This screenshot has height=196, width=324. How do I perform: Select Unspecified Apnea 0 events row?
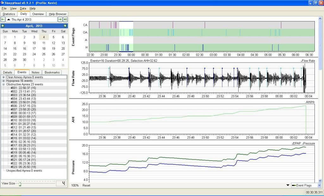click(x=24, y=171)
